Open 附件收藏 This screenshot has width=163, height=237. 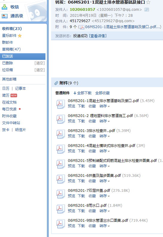coord(9,116)
